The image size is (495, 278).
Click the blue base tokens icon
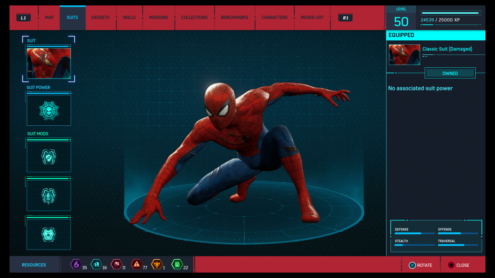pyautogui.click(x=96, y=265)
